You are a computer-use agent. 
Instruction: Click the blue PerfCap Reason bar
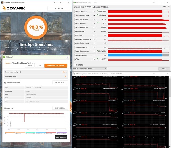(x=135, y=55)
